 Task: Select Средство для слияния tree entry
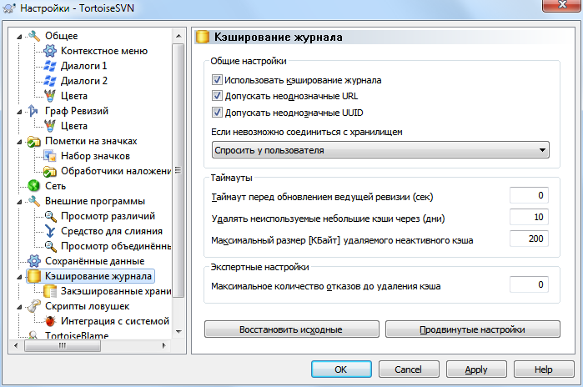(112, 231)
